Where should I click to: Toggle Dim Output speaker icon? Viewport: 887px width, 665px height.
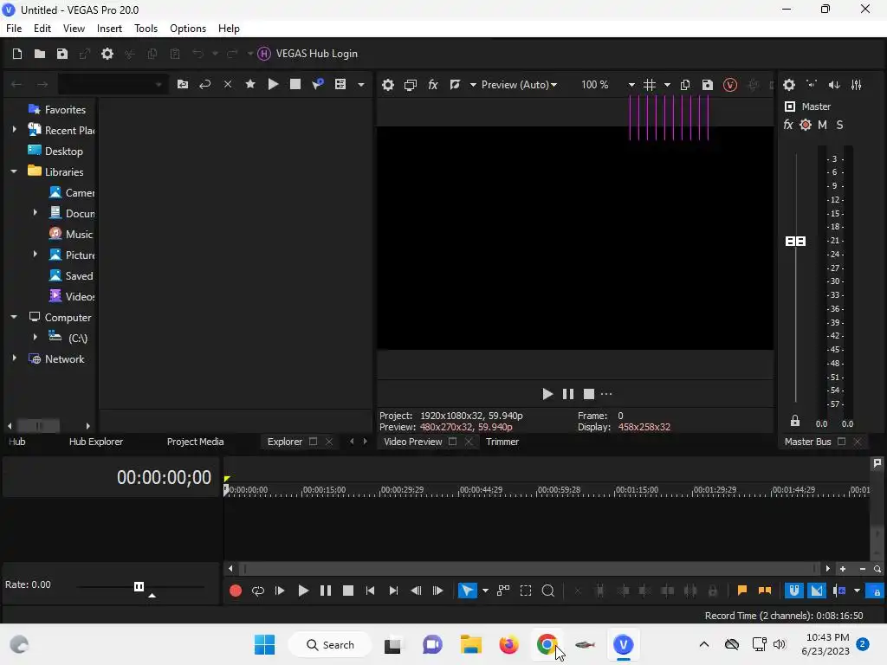click(x=834, y=85)
